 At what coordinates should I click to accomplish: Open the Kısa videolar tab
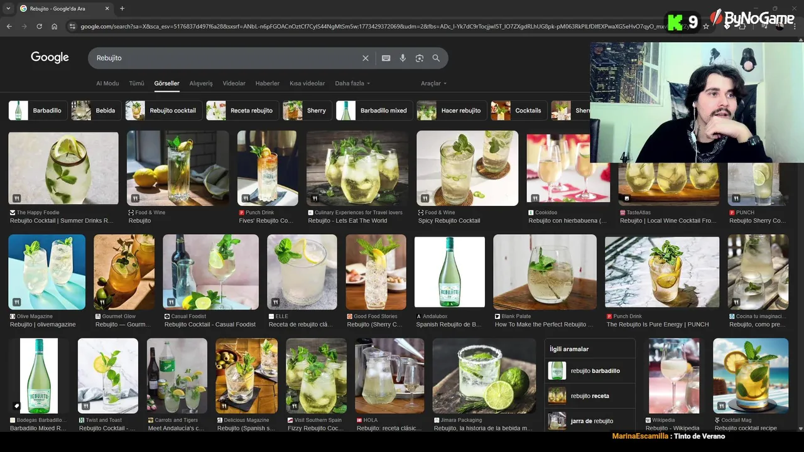click(x=307, y=83)
